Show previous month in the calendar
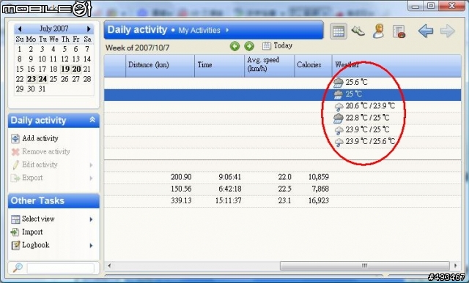Image resolution: width=469 pixels, height=283 pixels. point(20,29)
